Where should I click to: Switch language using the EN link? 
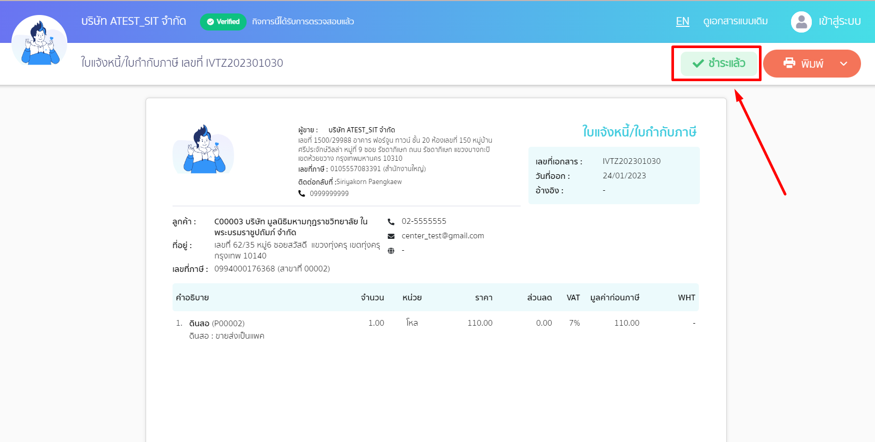tap(682, 22)
